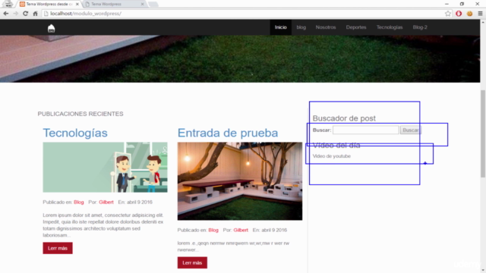
Task: Open the red Opera extension icon
Action: tap(459, 14)
